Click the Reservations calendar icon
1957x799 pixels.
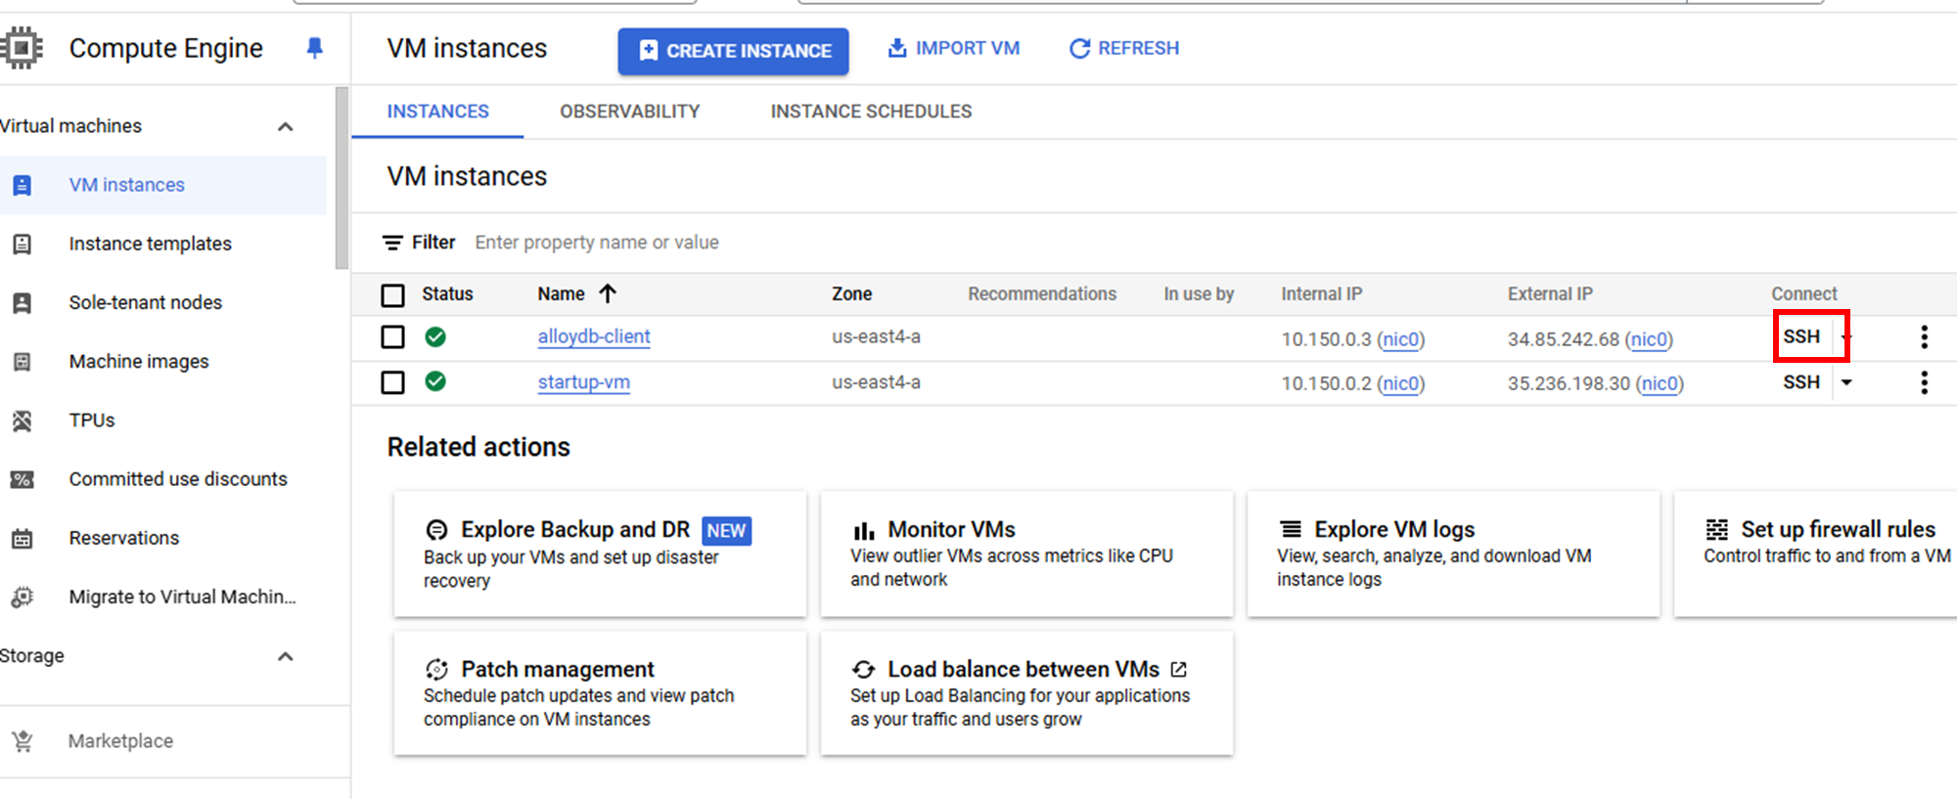pyautogui.click(x=22, y=538)
